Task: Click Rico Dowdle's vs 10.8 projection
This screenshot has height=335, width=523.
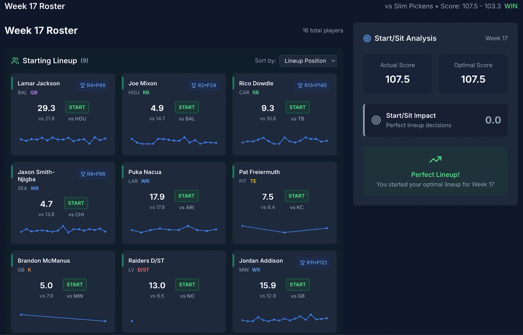Action: coord(268,119)
